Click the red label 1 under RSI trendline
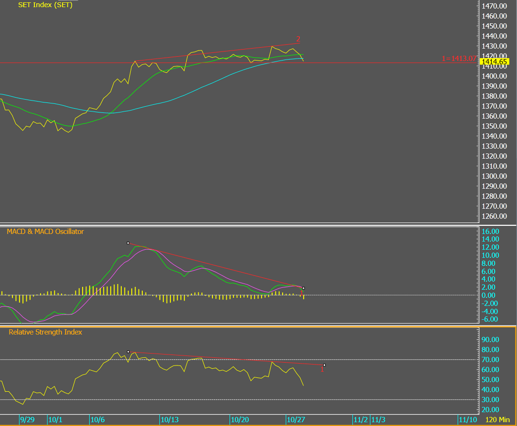517x426 pixels. click(x=322, y=370)
